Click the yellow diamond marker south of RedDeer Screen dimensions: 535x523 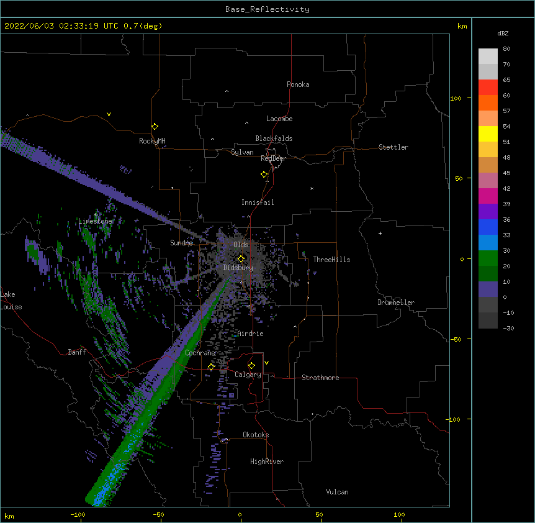pos(264,175)
